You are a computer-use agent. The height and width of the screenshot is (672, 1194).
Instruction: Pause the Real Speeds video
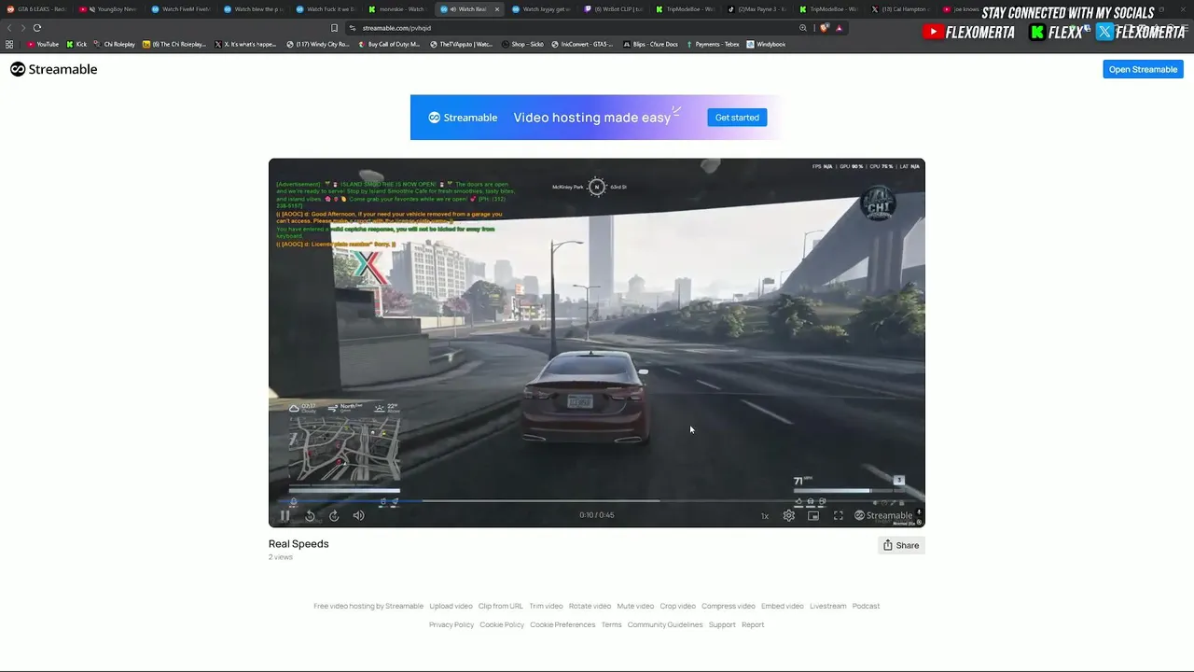tap(285, 515)
